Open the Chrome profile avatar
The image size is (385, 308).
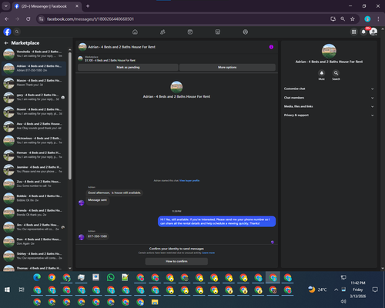click(x=367, y=19)
